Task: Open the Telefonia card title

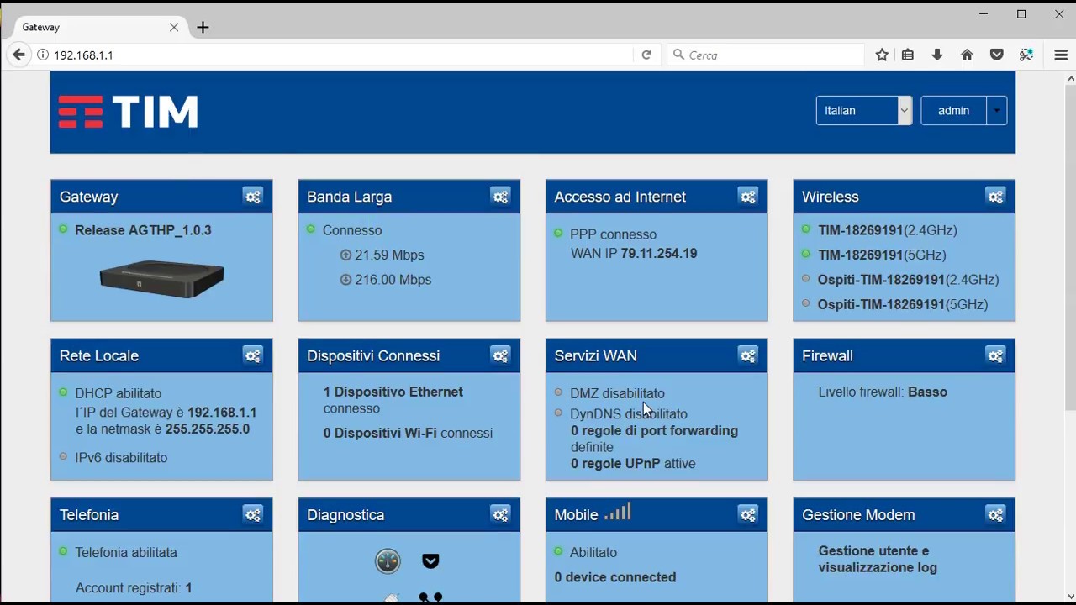Action: click(x=88, y=514)
